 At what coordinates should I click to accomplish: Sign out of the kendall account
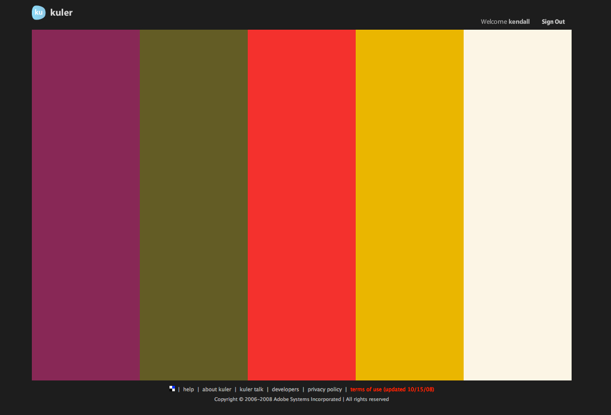(553, 22)
